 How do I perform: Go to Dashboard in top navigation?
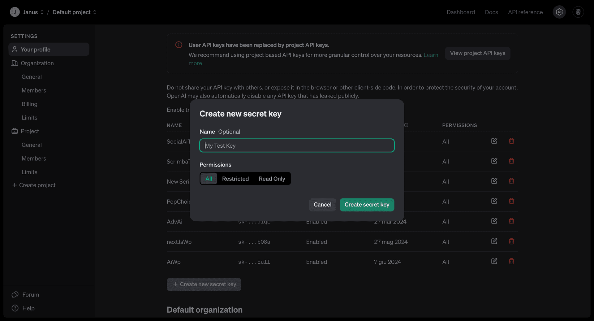click(461, 12)
